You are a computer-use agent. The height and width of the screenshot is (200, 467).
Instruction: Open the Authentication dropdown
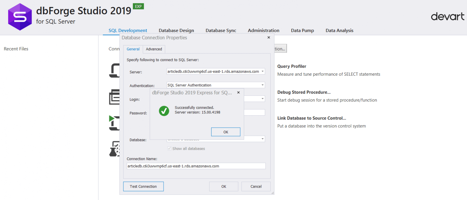(262, 85)
